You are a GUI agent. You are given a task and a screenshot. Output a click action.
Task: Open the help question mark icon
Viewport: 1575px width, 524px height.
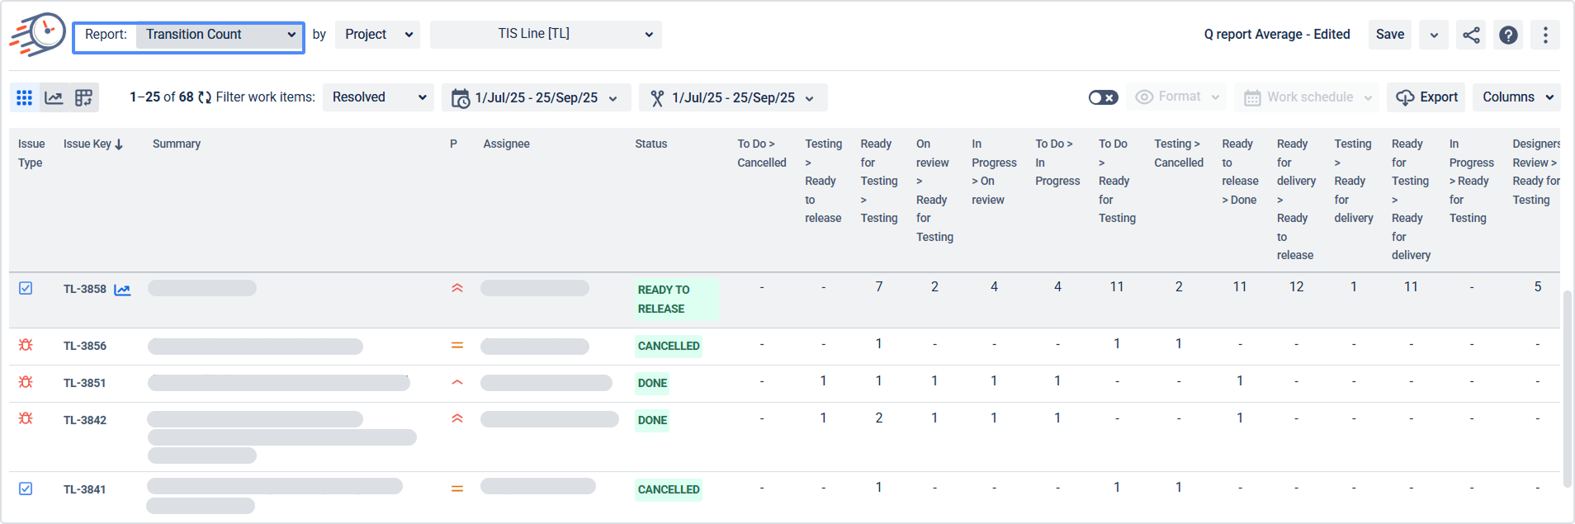point(1508,35)
